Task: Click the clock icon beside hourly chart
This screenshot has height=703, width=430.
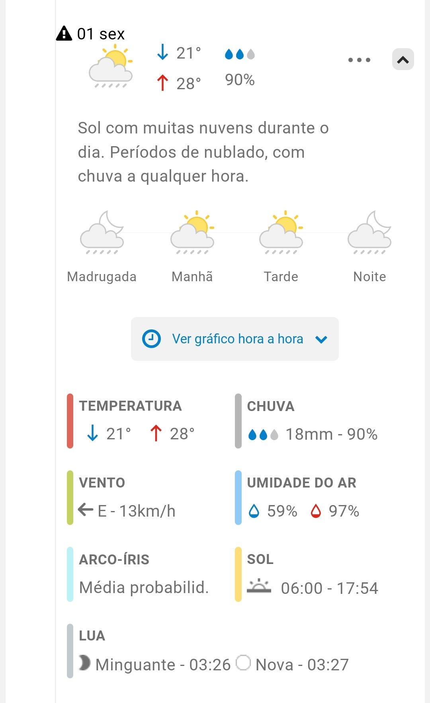Action: [x=151, y=339]
